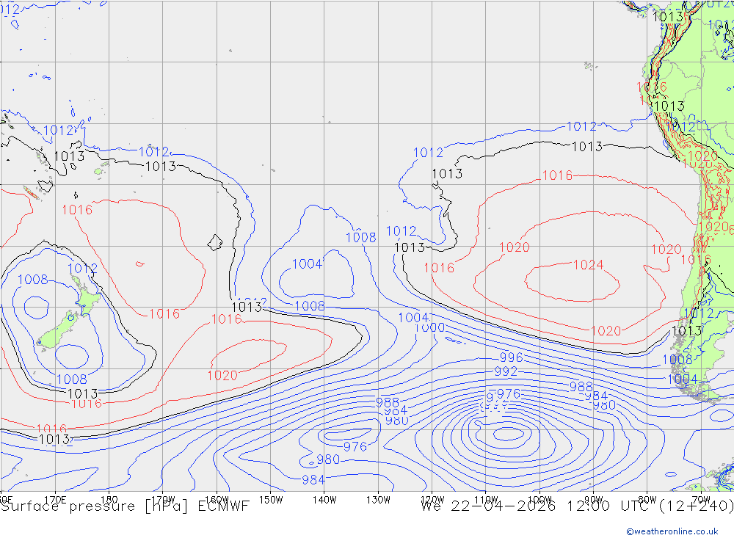Click the "Surface pressure [hPa] ECMWF" title

pos(125,506)
